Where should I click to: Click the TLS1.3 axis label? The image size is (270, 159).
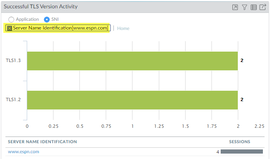click(13, 60)
